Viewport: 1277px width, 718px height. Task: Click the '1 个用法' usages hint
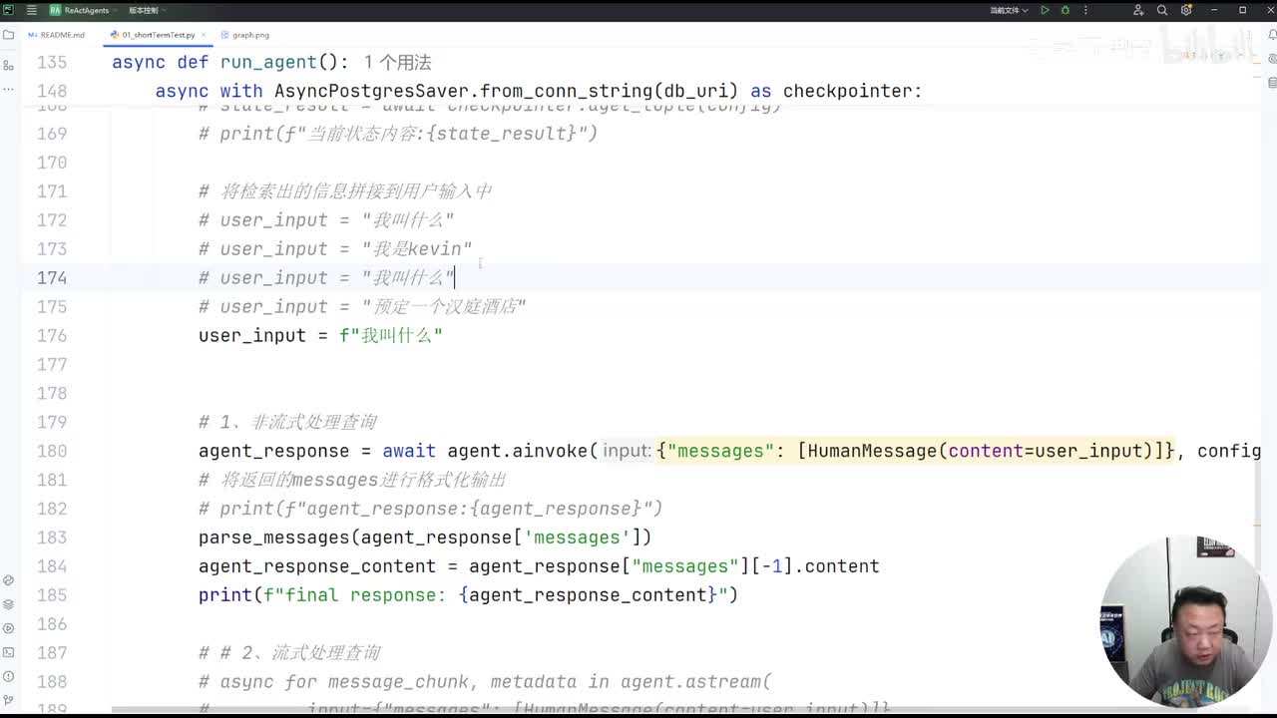pyautogui.click(x=397, y=62)
